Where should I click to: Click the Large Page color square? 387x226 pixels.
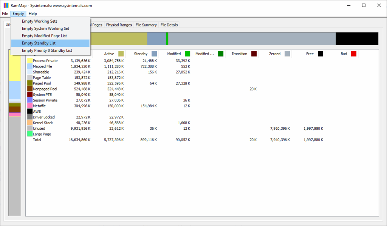(x=30, y=134)
